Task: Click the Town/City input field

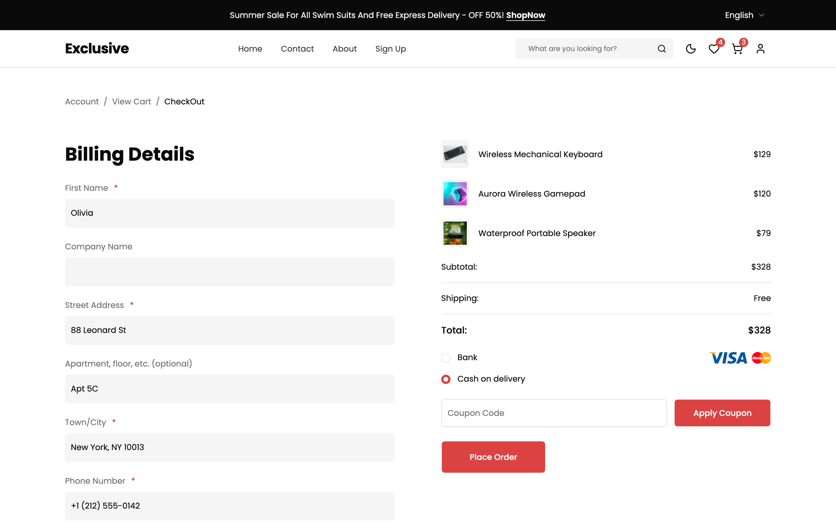Action: coord(230,447)
